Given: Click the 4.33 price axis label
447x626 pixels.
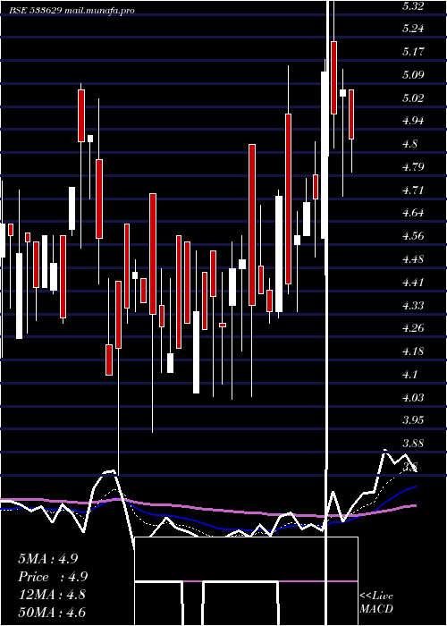Looking at the screenshot, I should point(413,306).
